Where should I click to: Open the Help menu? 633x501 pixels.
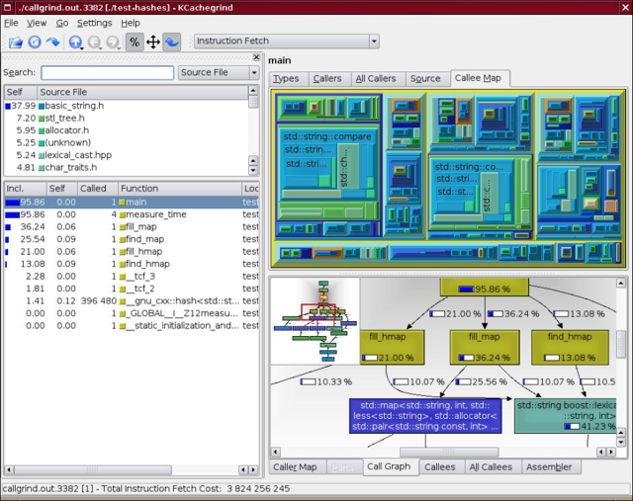click(131, 23)
